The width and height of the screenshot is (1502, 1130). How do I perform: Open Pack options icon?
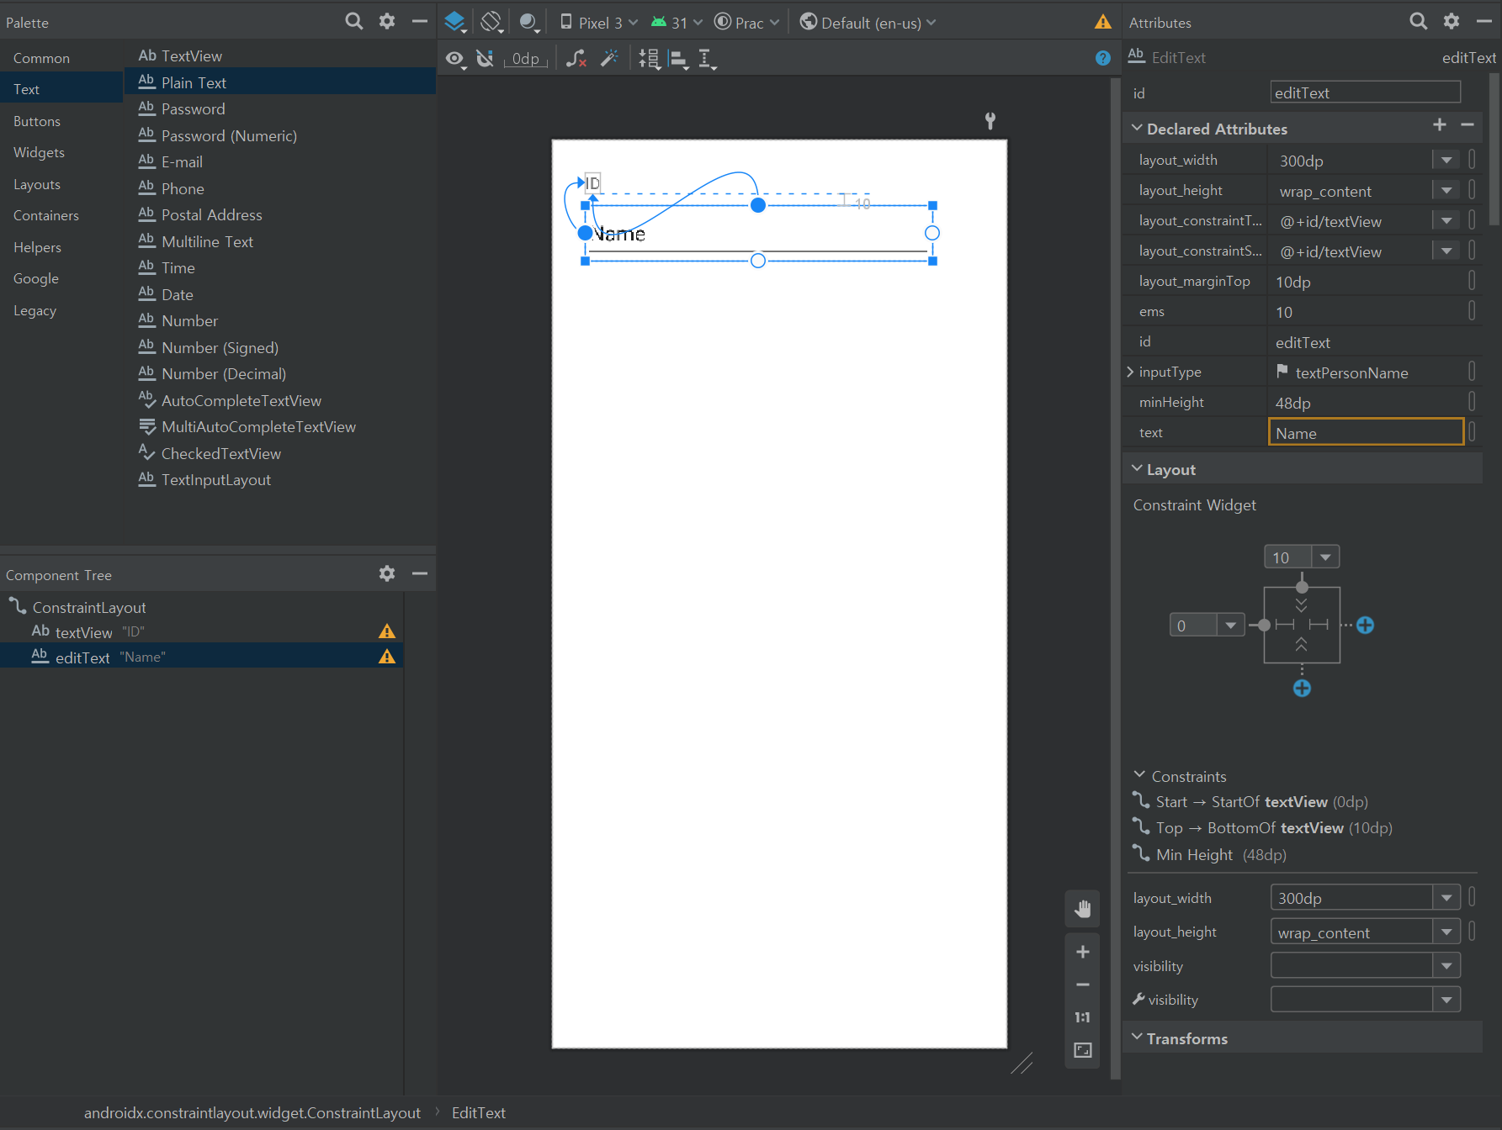coord(649,59)
